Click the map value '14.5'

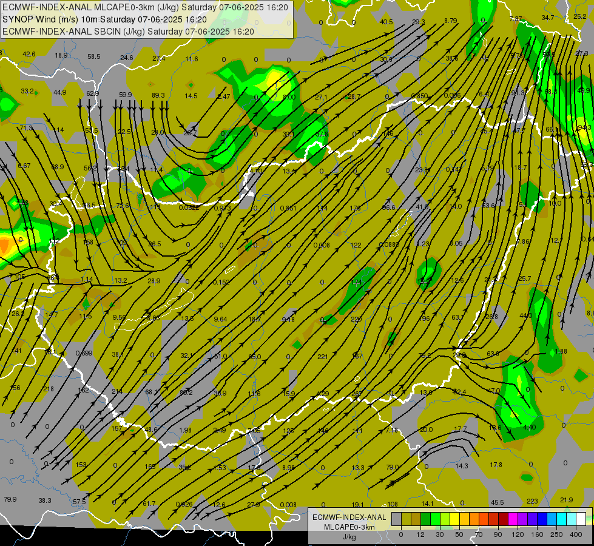(x=191, y=96)
